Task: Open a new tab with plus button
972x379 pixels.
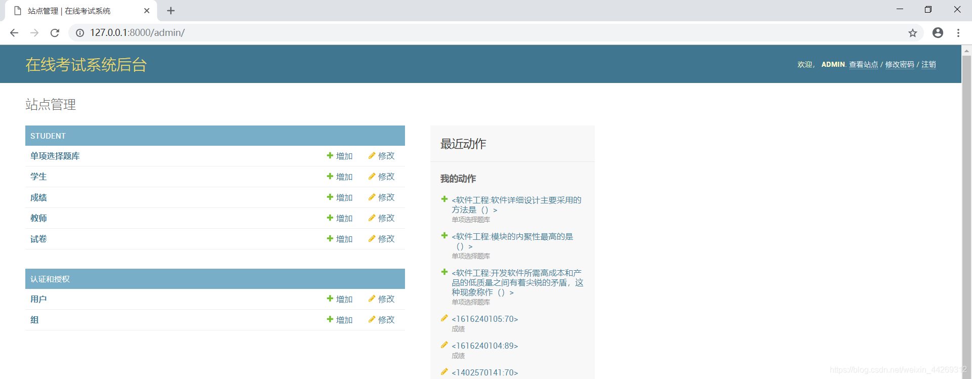Action: click(x=171, y=11)
